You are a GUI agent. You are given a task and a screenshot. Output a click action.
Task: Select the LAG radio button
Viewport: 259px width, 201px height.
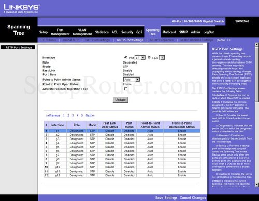(x=149, y=57)
